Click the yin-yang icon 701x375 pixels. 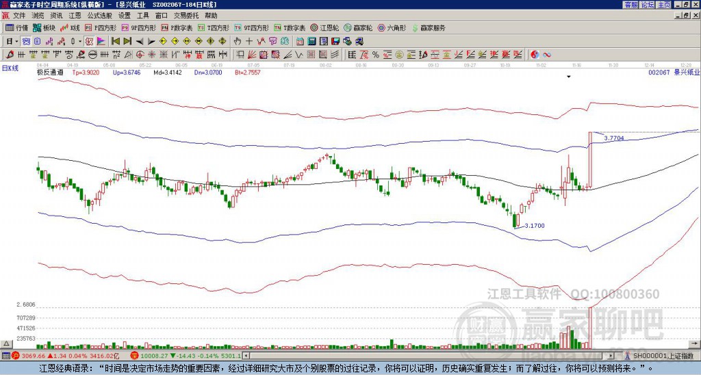[535, 55]
